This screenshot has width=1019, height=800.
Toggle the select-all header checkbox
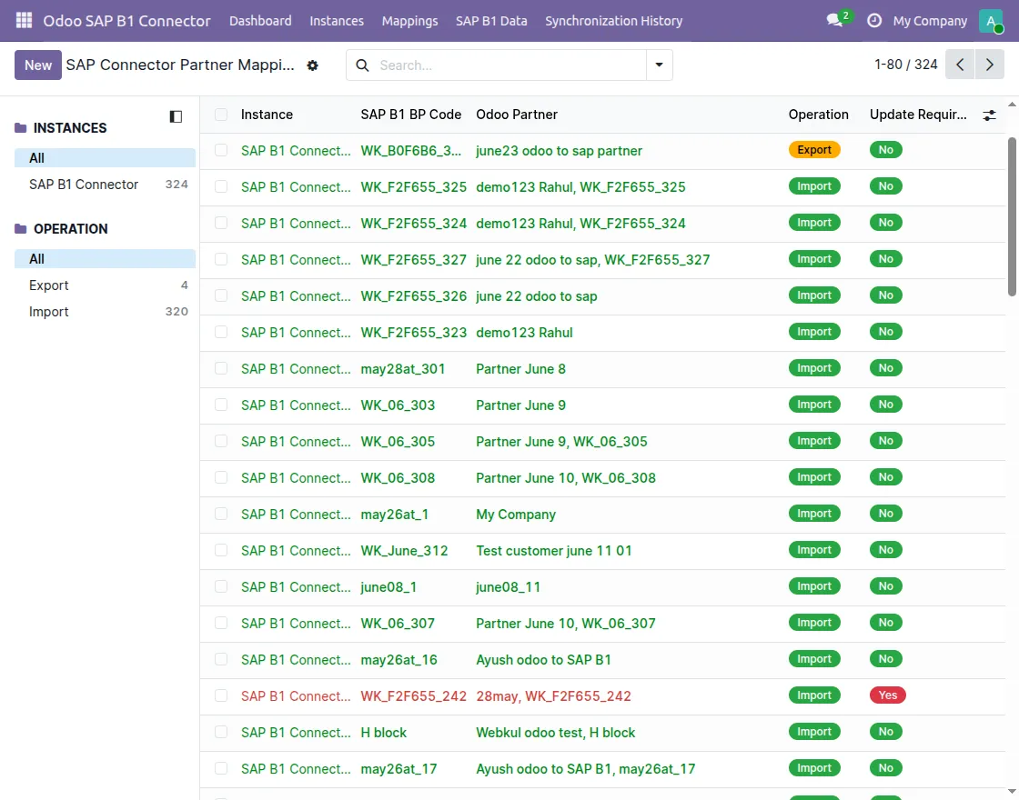221,115
